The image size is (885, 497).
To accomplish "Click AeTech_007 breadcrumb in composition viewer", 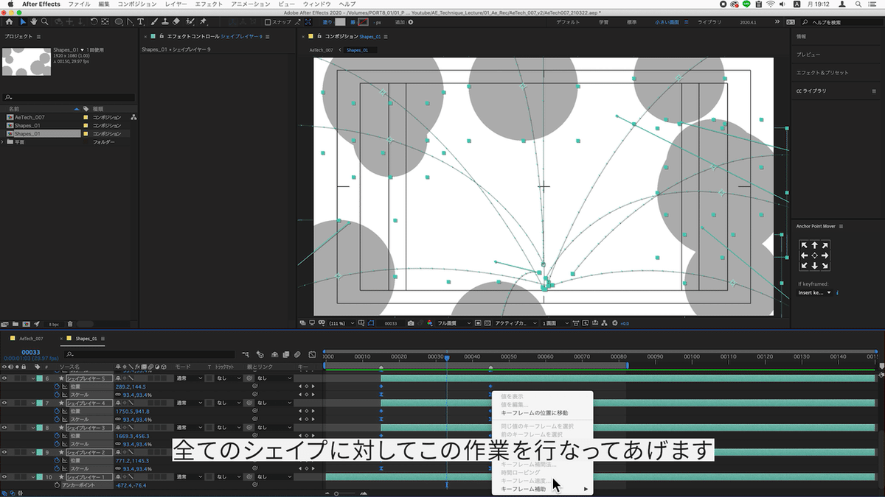I will 322,50.
